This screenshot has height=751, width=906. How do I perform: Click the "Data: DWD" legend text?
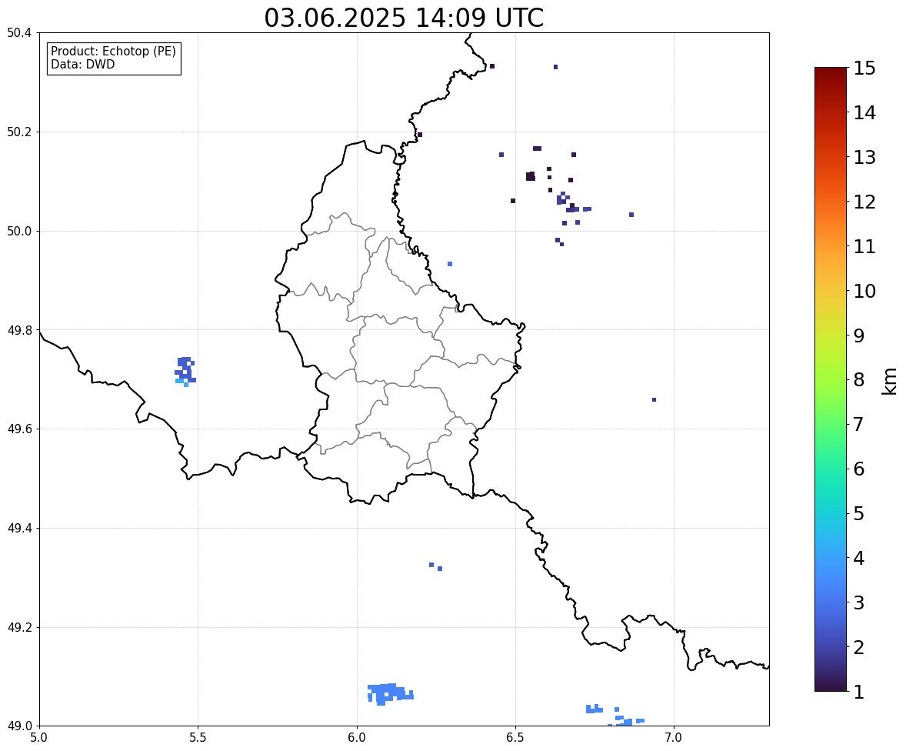(82, 65)
